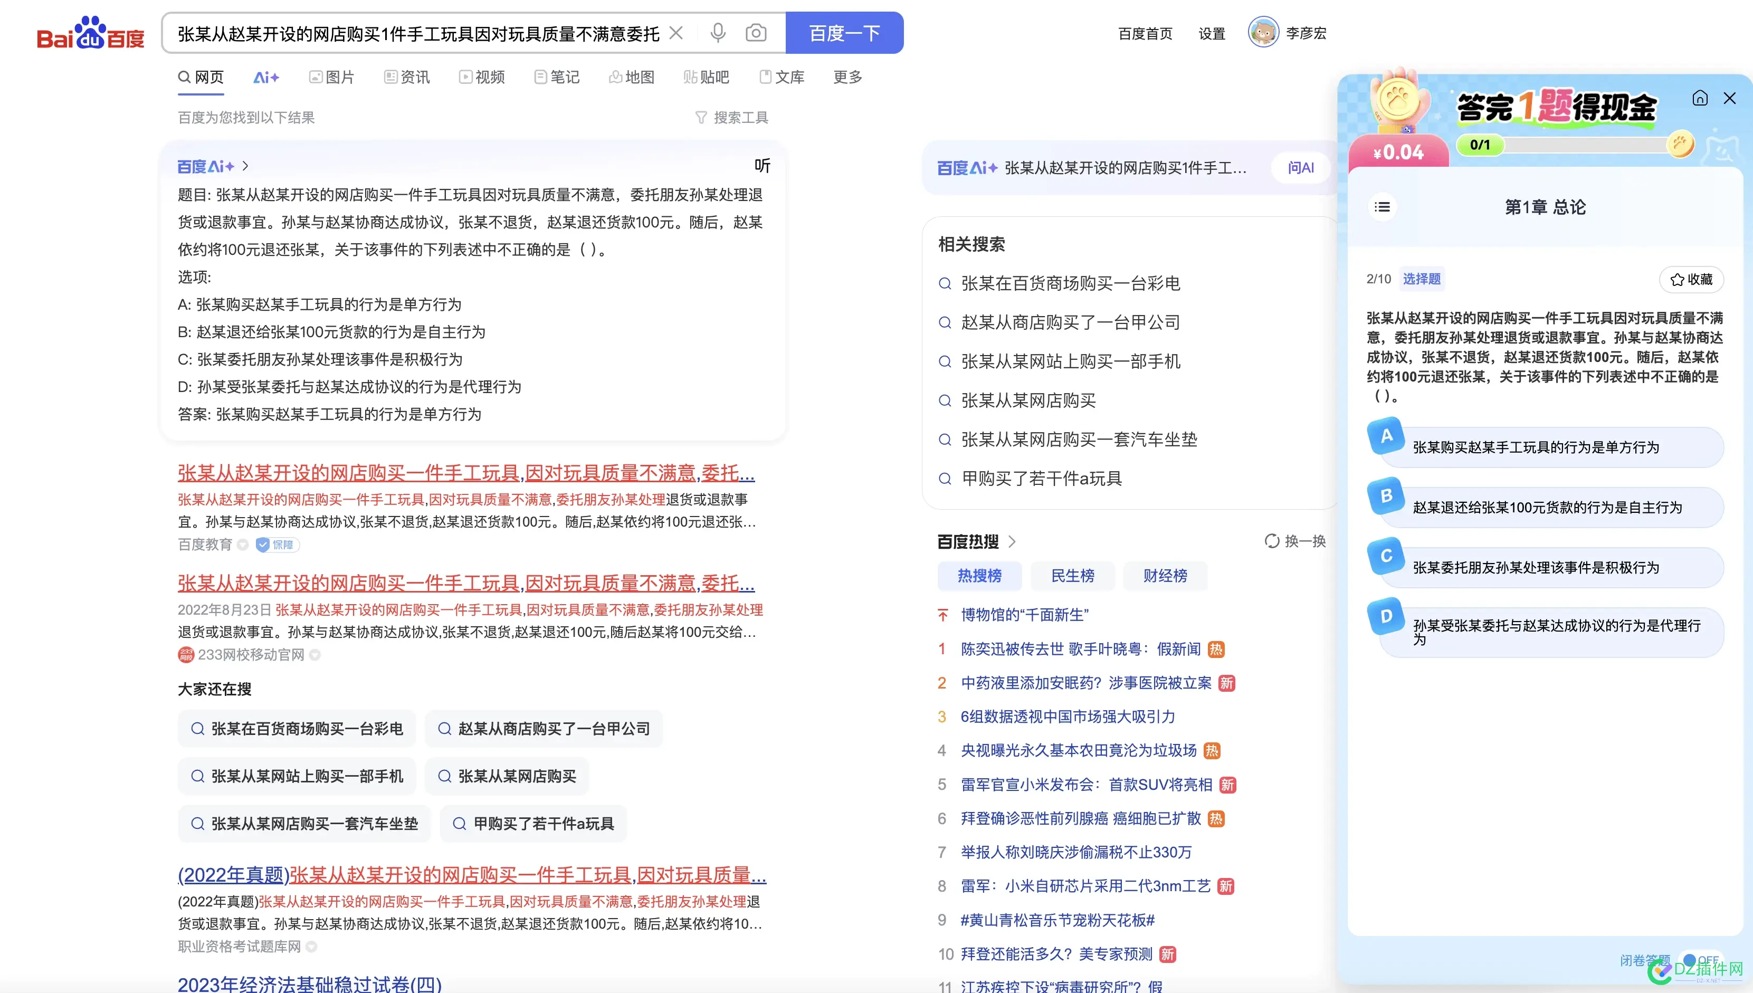This screenshot has width=1753, height=993.
Task: Click search icon beside 张某在百货商场购买一台彩电 in 相关搜索
Action: click(945, 284)
